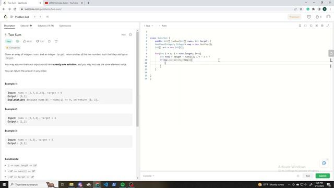
Task: Open File Explorer from taskbar
Action: (x=71, y=184)
